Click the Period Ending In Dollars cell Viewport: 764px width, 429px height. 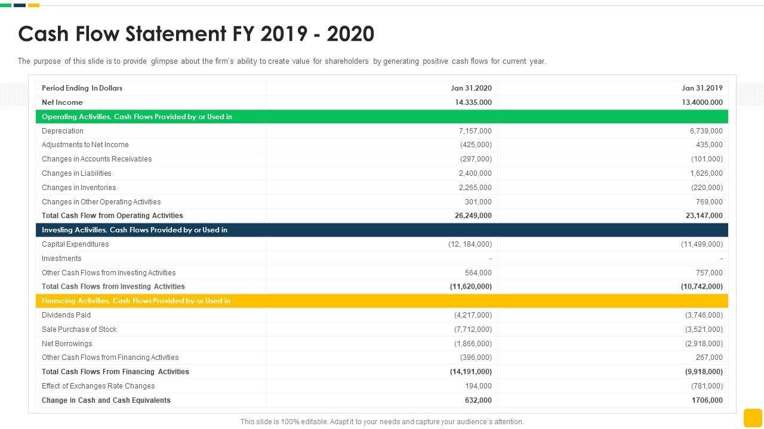82,88
